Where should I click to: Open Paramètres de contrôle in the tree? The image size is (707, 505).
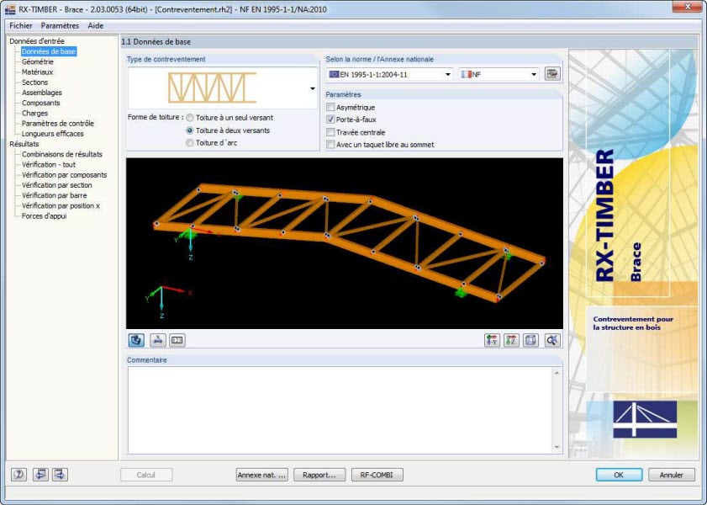point(58,124)
